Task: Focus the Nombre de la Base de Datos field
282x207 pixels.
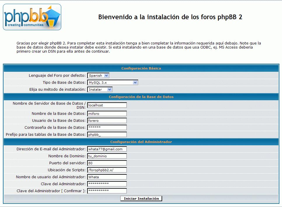Action: (x=107, y=113)
